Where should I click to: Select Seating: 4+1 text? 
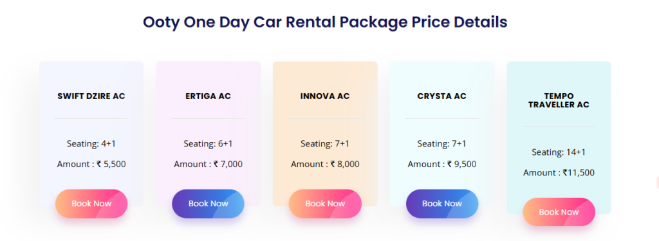[x=91, y=143]
